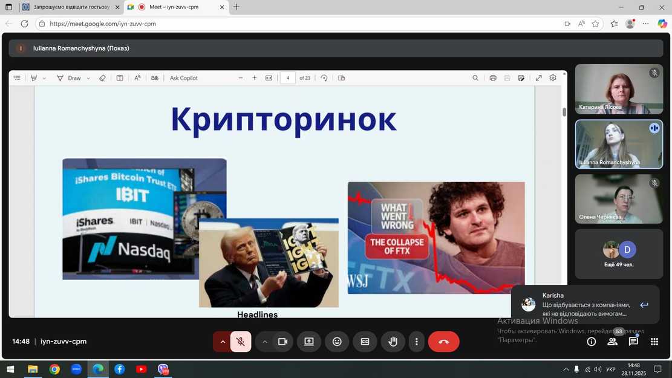The width and height of the screenshot is (672, 378).
Task: Leave the call with red hang-up button
Action: coord(443,342)
